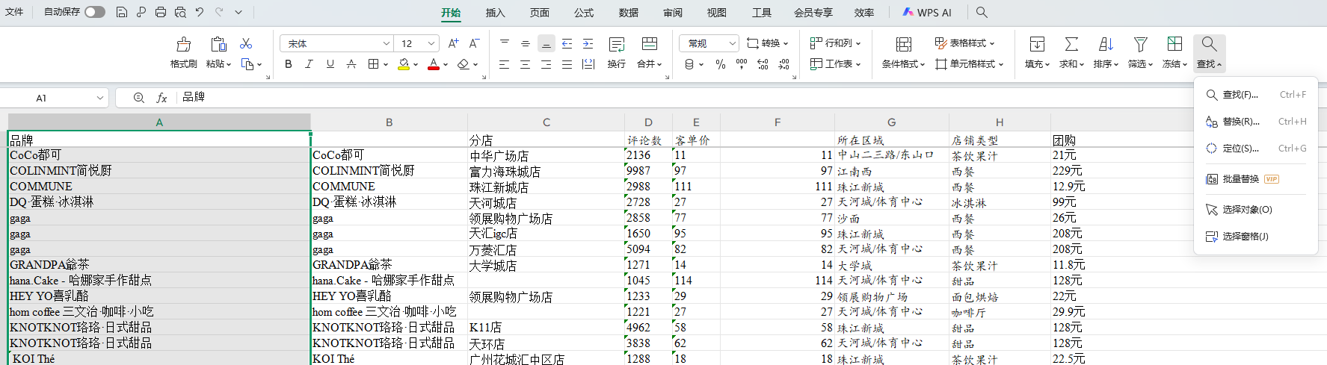The height and width of the screenshot is (365, 1327).
Task: Open the Insert (插入) ribbon tab
Action: point(495,13)
